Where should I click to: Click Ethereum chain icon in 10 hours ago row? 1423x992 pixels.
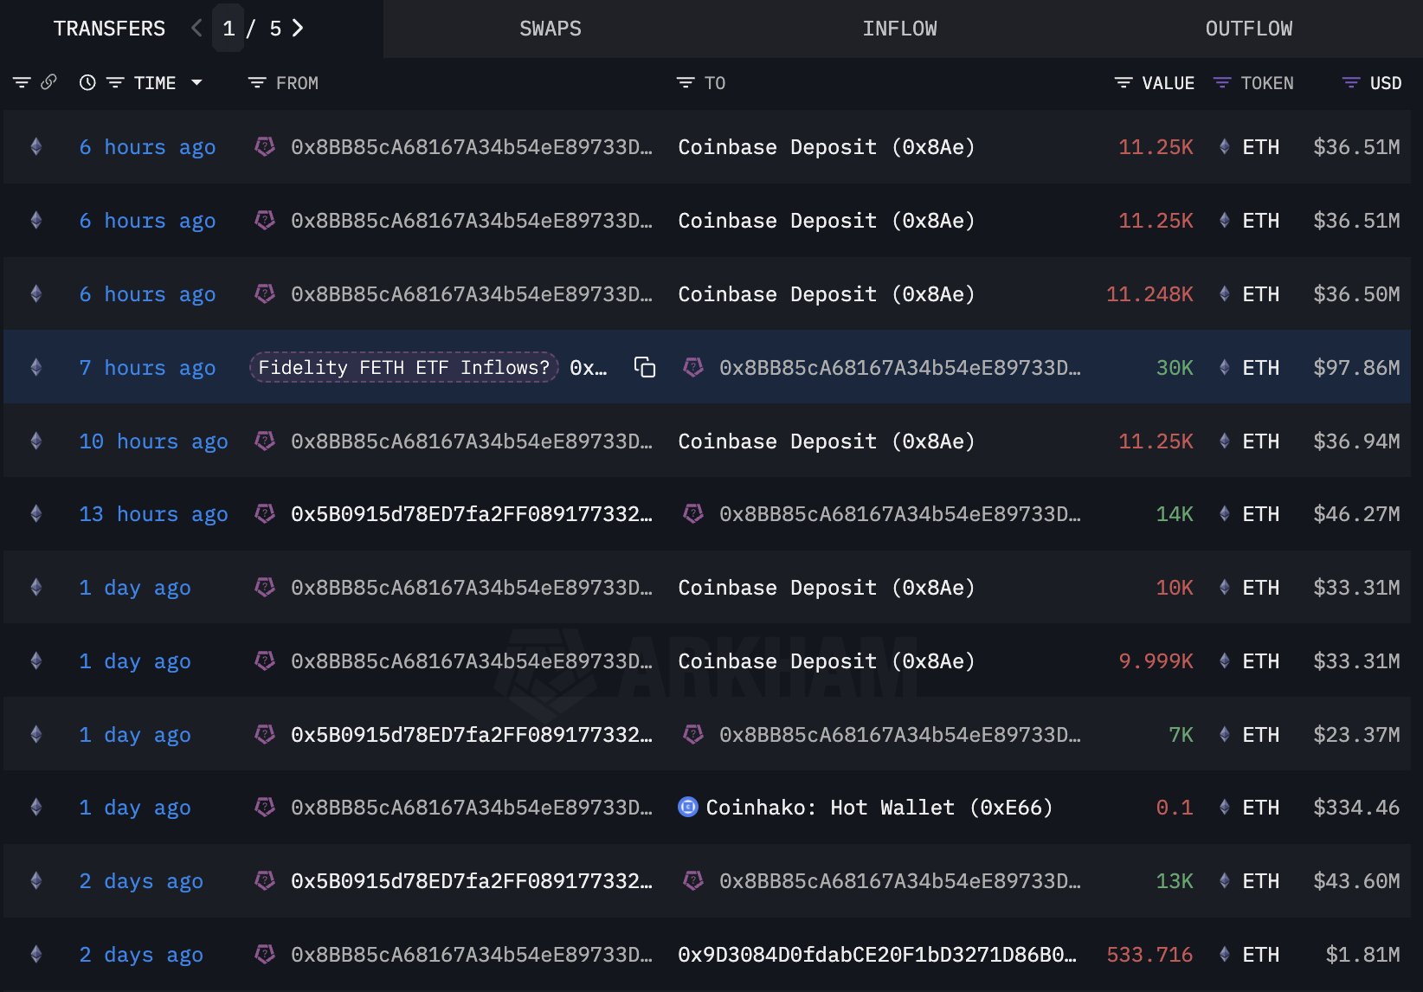coord(36,441)
